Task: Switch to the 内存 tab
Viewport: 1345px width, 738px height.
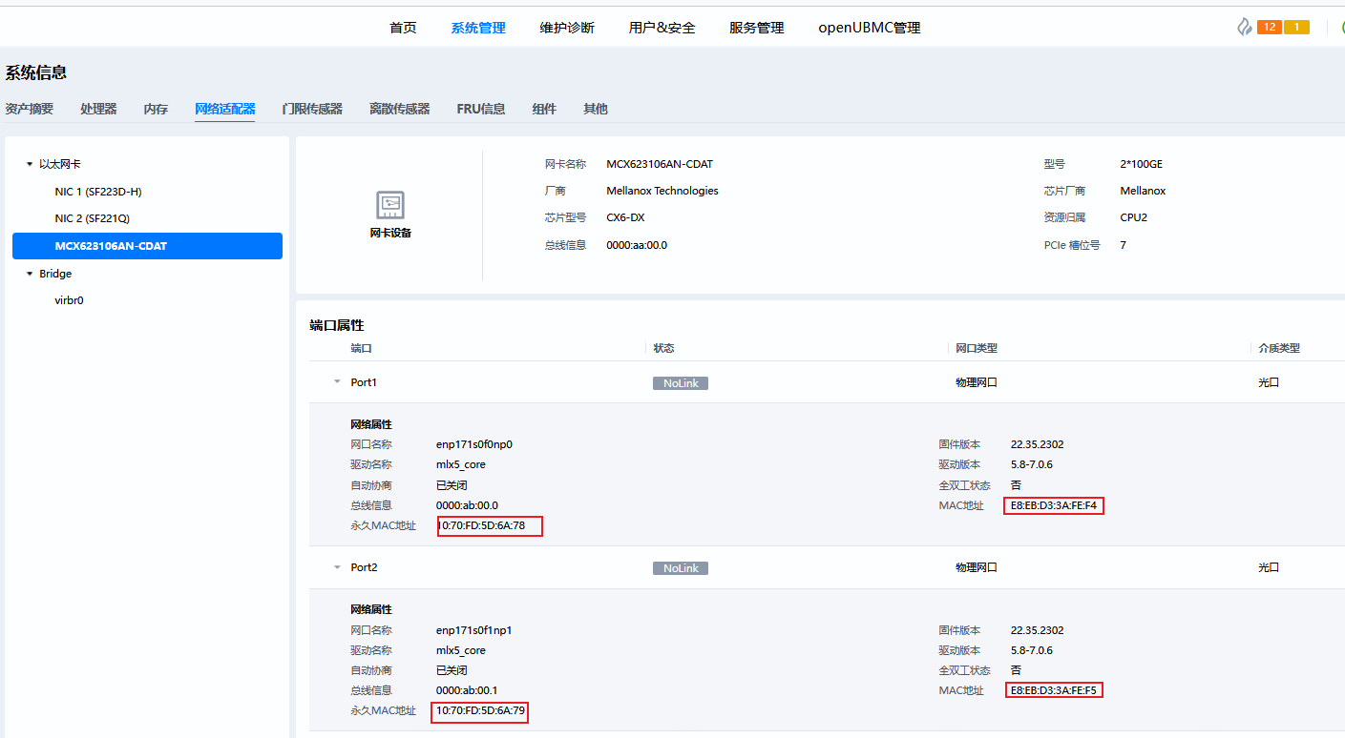Action: pos(156,109)
